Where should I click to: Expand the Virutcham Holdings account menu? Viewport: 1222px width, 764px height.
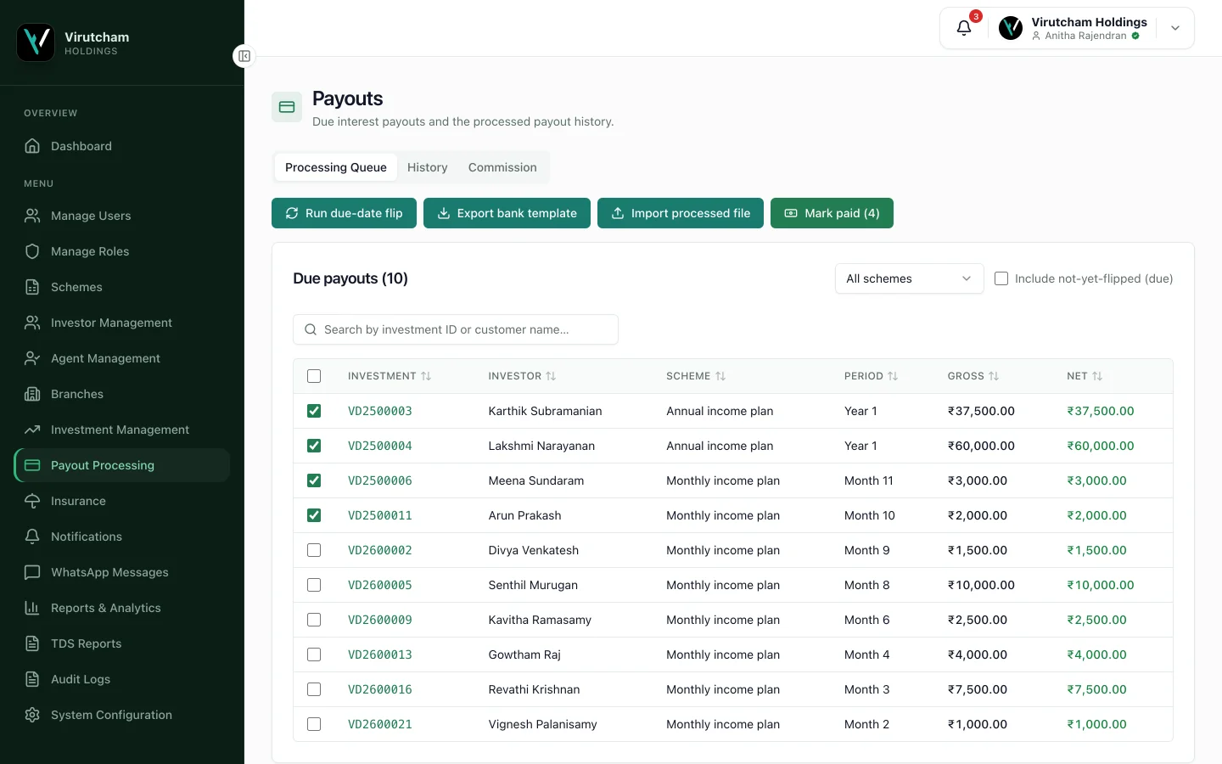(1175, 28)
